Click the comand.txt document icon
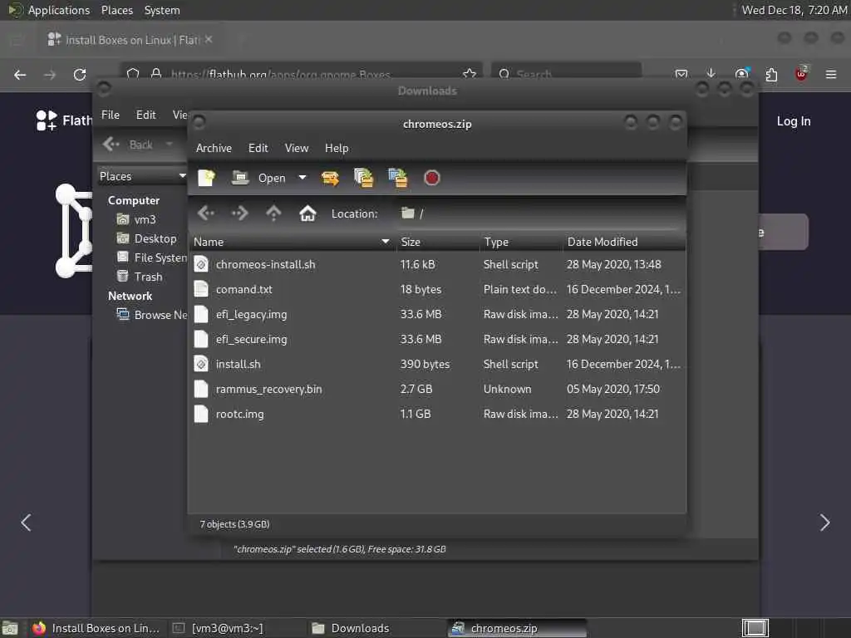This screenshot has width=851, height=638. click(201, 289)
